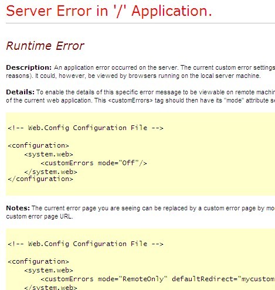Click the defaultRedirect attribute text

[223, 279]
